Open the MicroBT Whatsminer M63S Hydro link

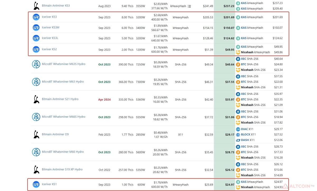click(x=63, y=64)
